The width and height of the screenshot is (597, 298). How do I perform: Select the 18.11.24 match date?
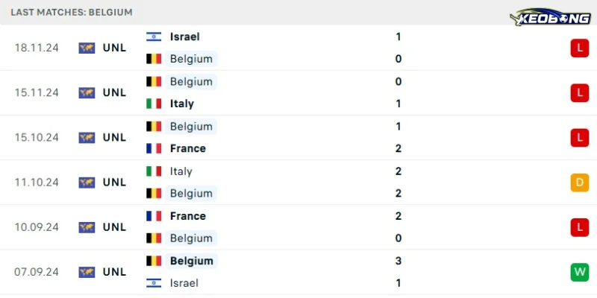tap(37, 48)
